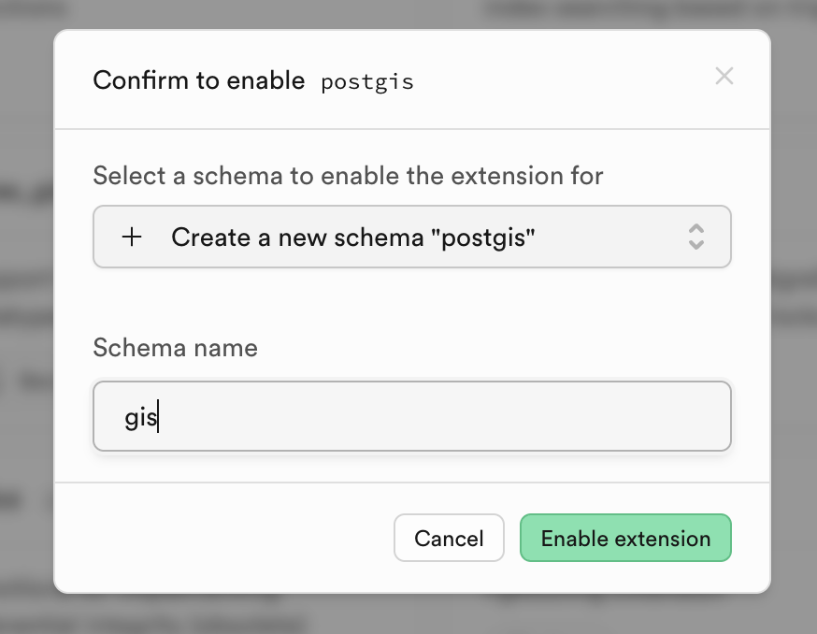This screenshot has width=817, height=634.
Task: Click the 'Confirm to enable' dialog title
Action: click(198, 80)
